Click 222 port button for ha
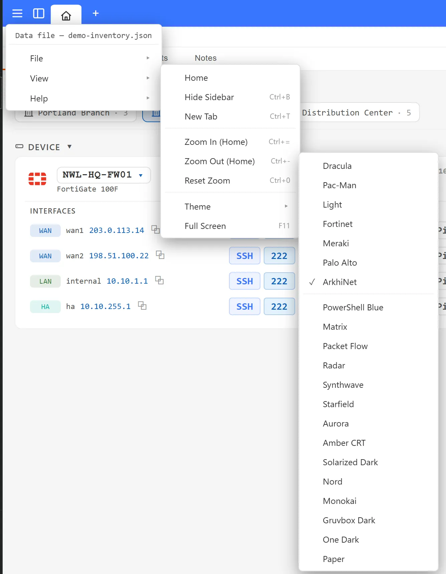 coord(279,306)
